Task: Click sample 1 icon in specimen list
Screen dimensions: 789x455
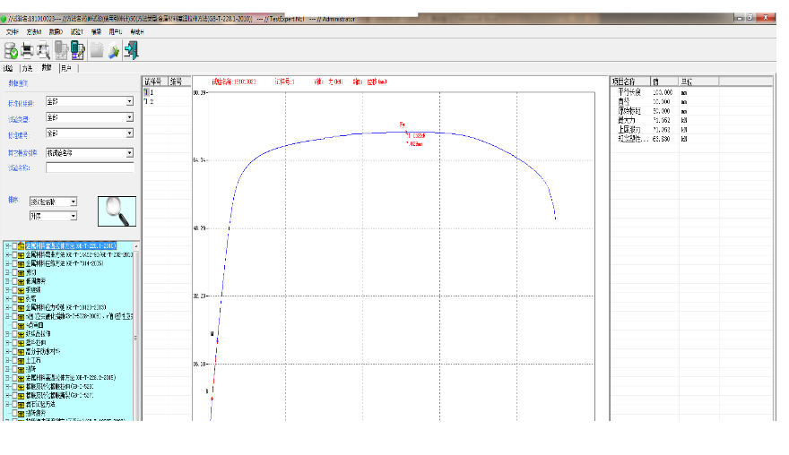Action: pyautogui.click(x=146, y=92)
